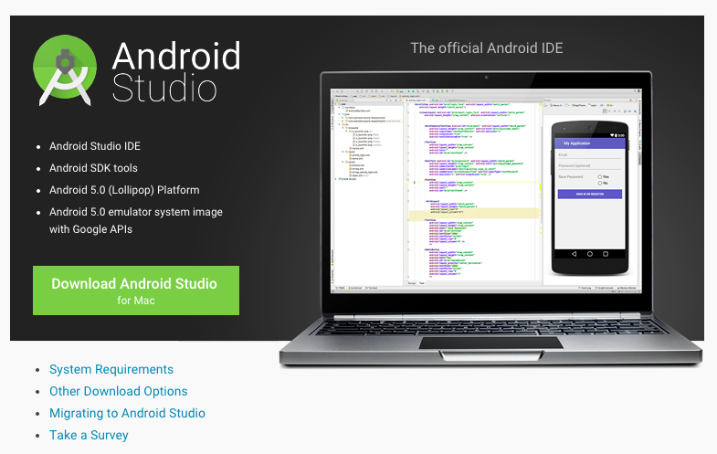Open Other Download Options link
This screenshot has width=717, height=454.
tap(119, 391)
